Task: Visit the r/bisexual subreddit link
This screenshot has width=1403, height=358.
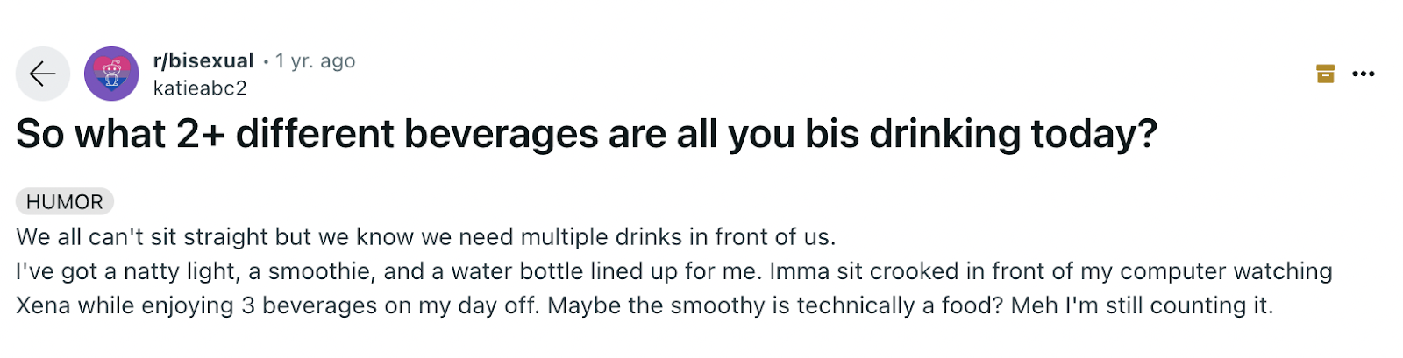Action: 203,60
